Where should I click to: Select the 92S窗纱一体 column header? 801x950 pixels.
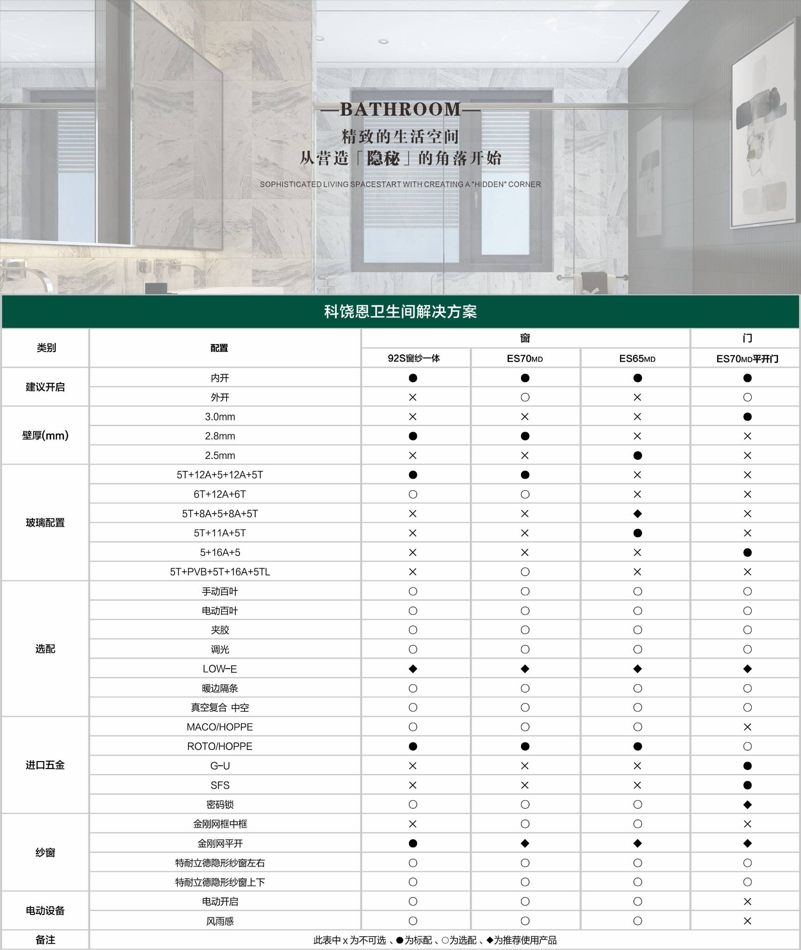pos(414,358)
